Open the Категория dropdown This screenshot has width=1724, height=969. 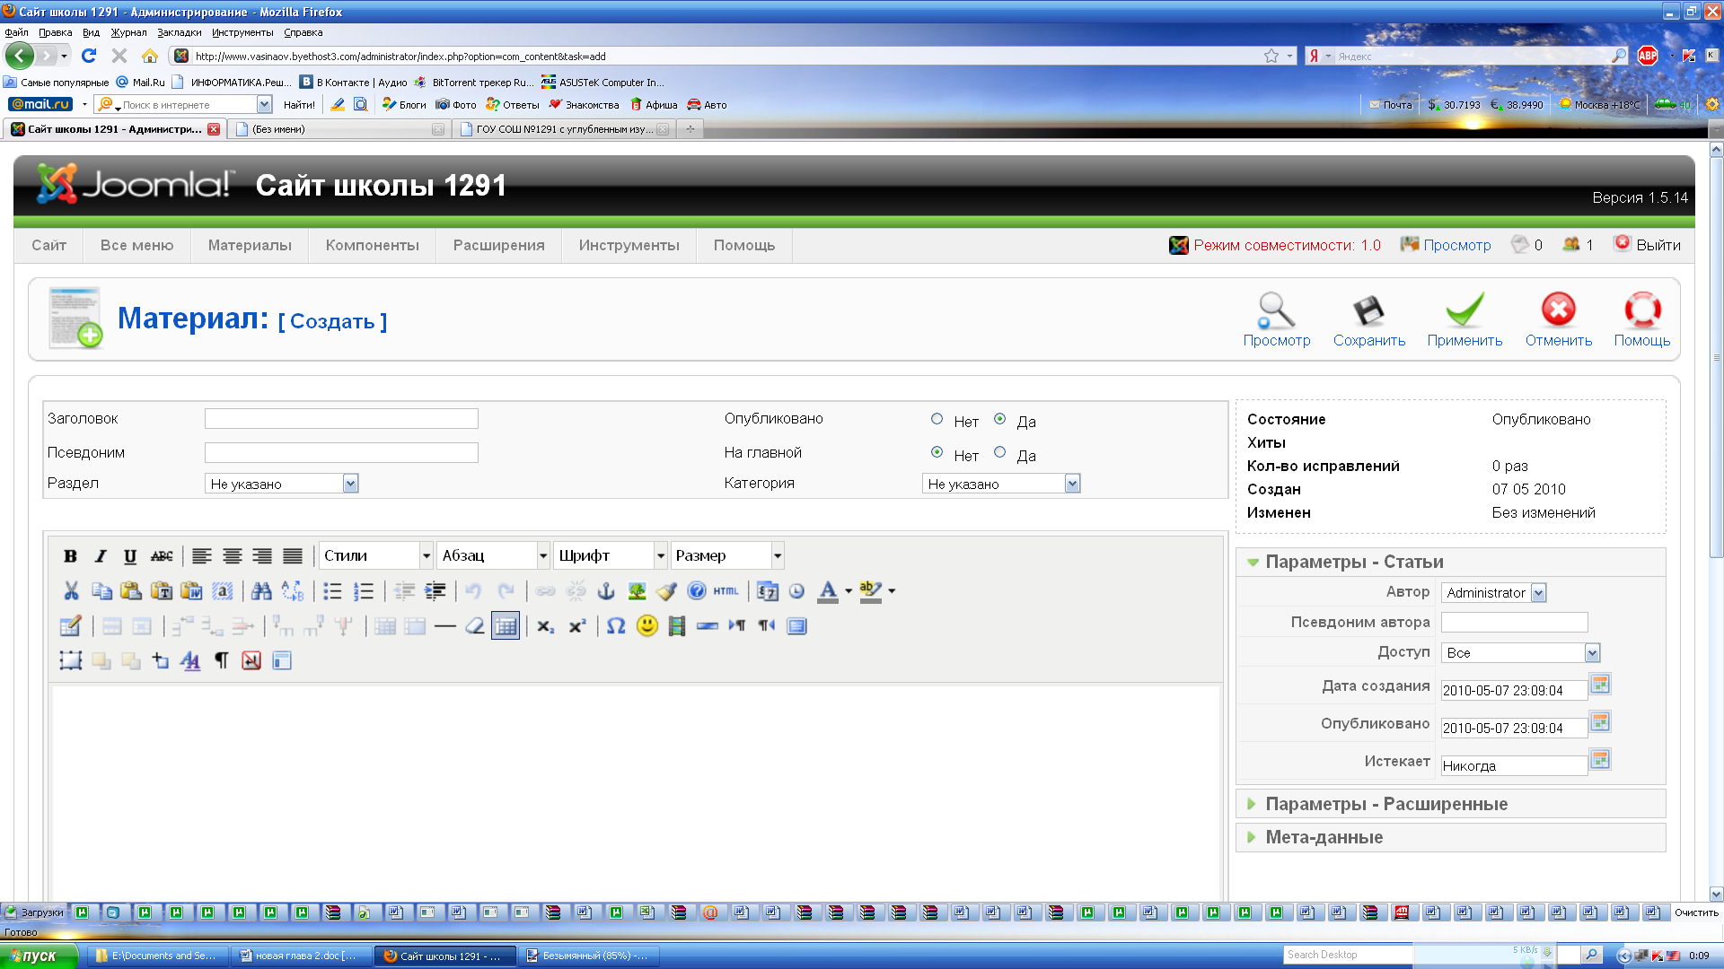coord(1071,484)
